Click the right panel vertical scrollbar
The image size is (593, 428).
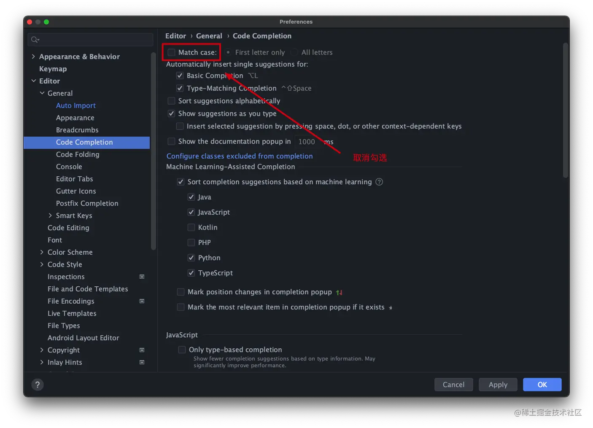pos(566,110)
